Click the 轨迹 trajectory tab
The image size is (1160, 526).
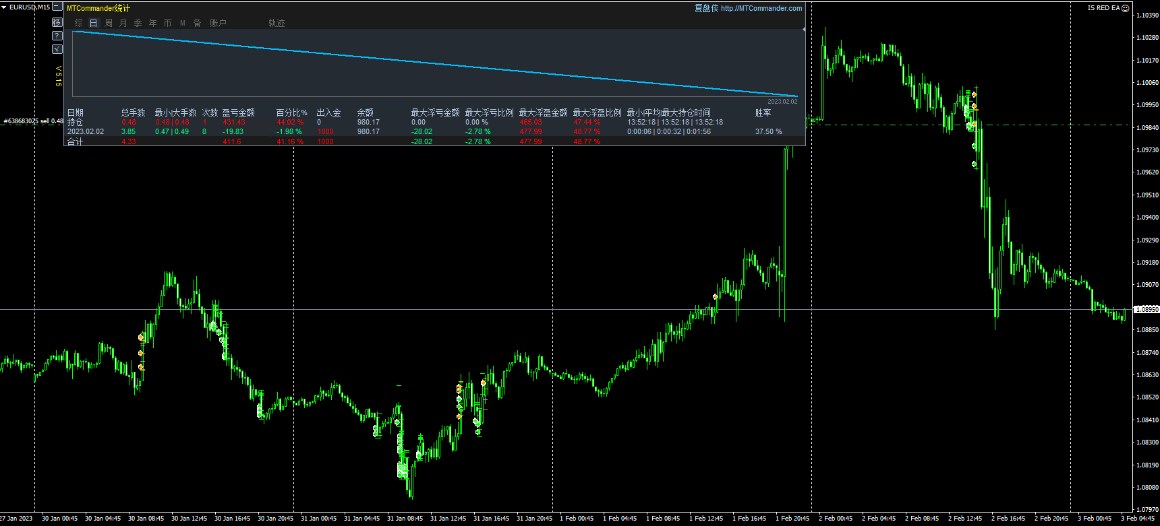click(277, 23)
